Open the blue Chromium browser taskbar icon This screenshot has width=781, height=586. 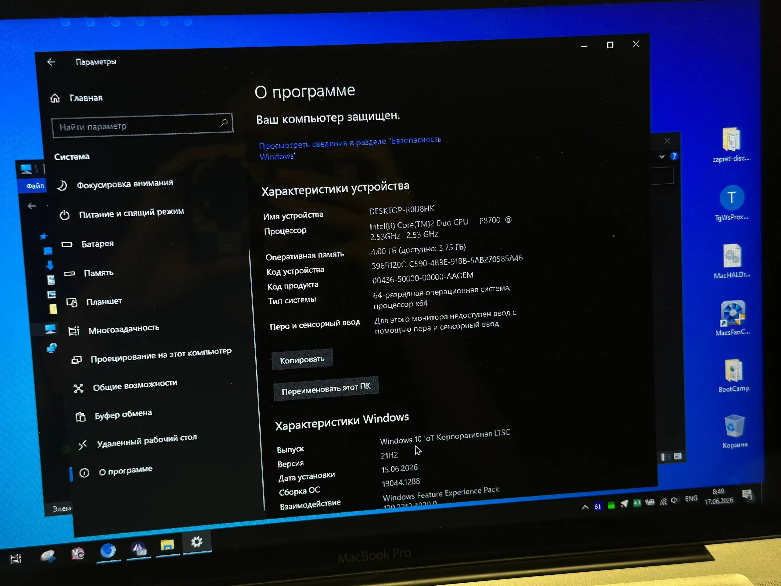pyautogui.click(x=108, y=551)
